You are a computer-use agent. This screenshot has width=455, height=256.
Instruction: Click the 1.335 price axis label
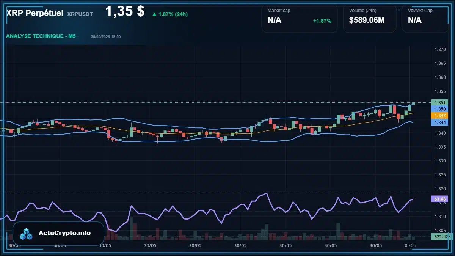click(x=440, y=147)
